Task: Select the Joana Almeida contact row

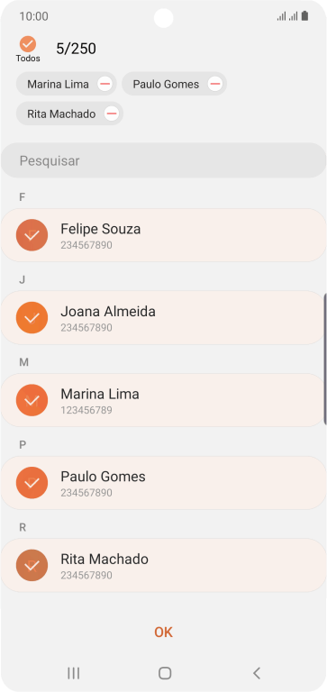Action: tap(163, 318)
